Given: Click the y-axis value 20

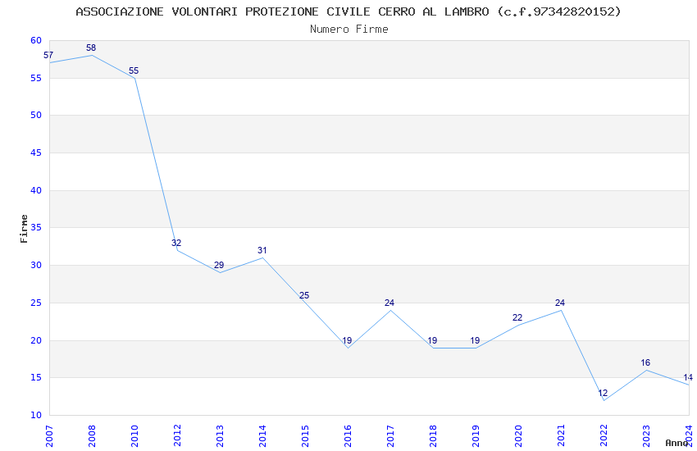Looking at the screenshot, I should point(36,341).
